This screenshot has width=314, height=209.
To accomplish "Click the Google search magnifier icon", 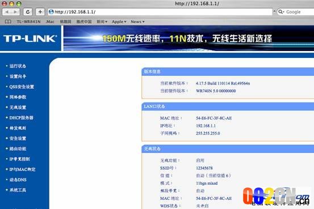I will point(281,12).
